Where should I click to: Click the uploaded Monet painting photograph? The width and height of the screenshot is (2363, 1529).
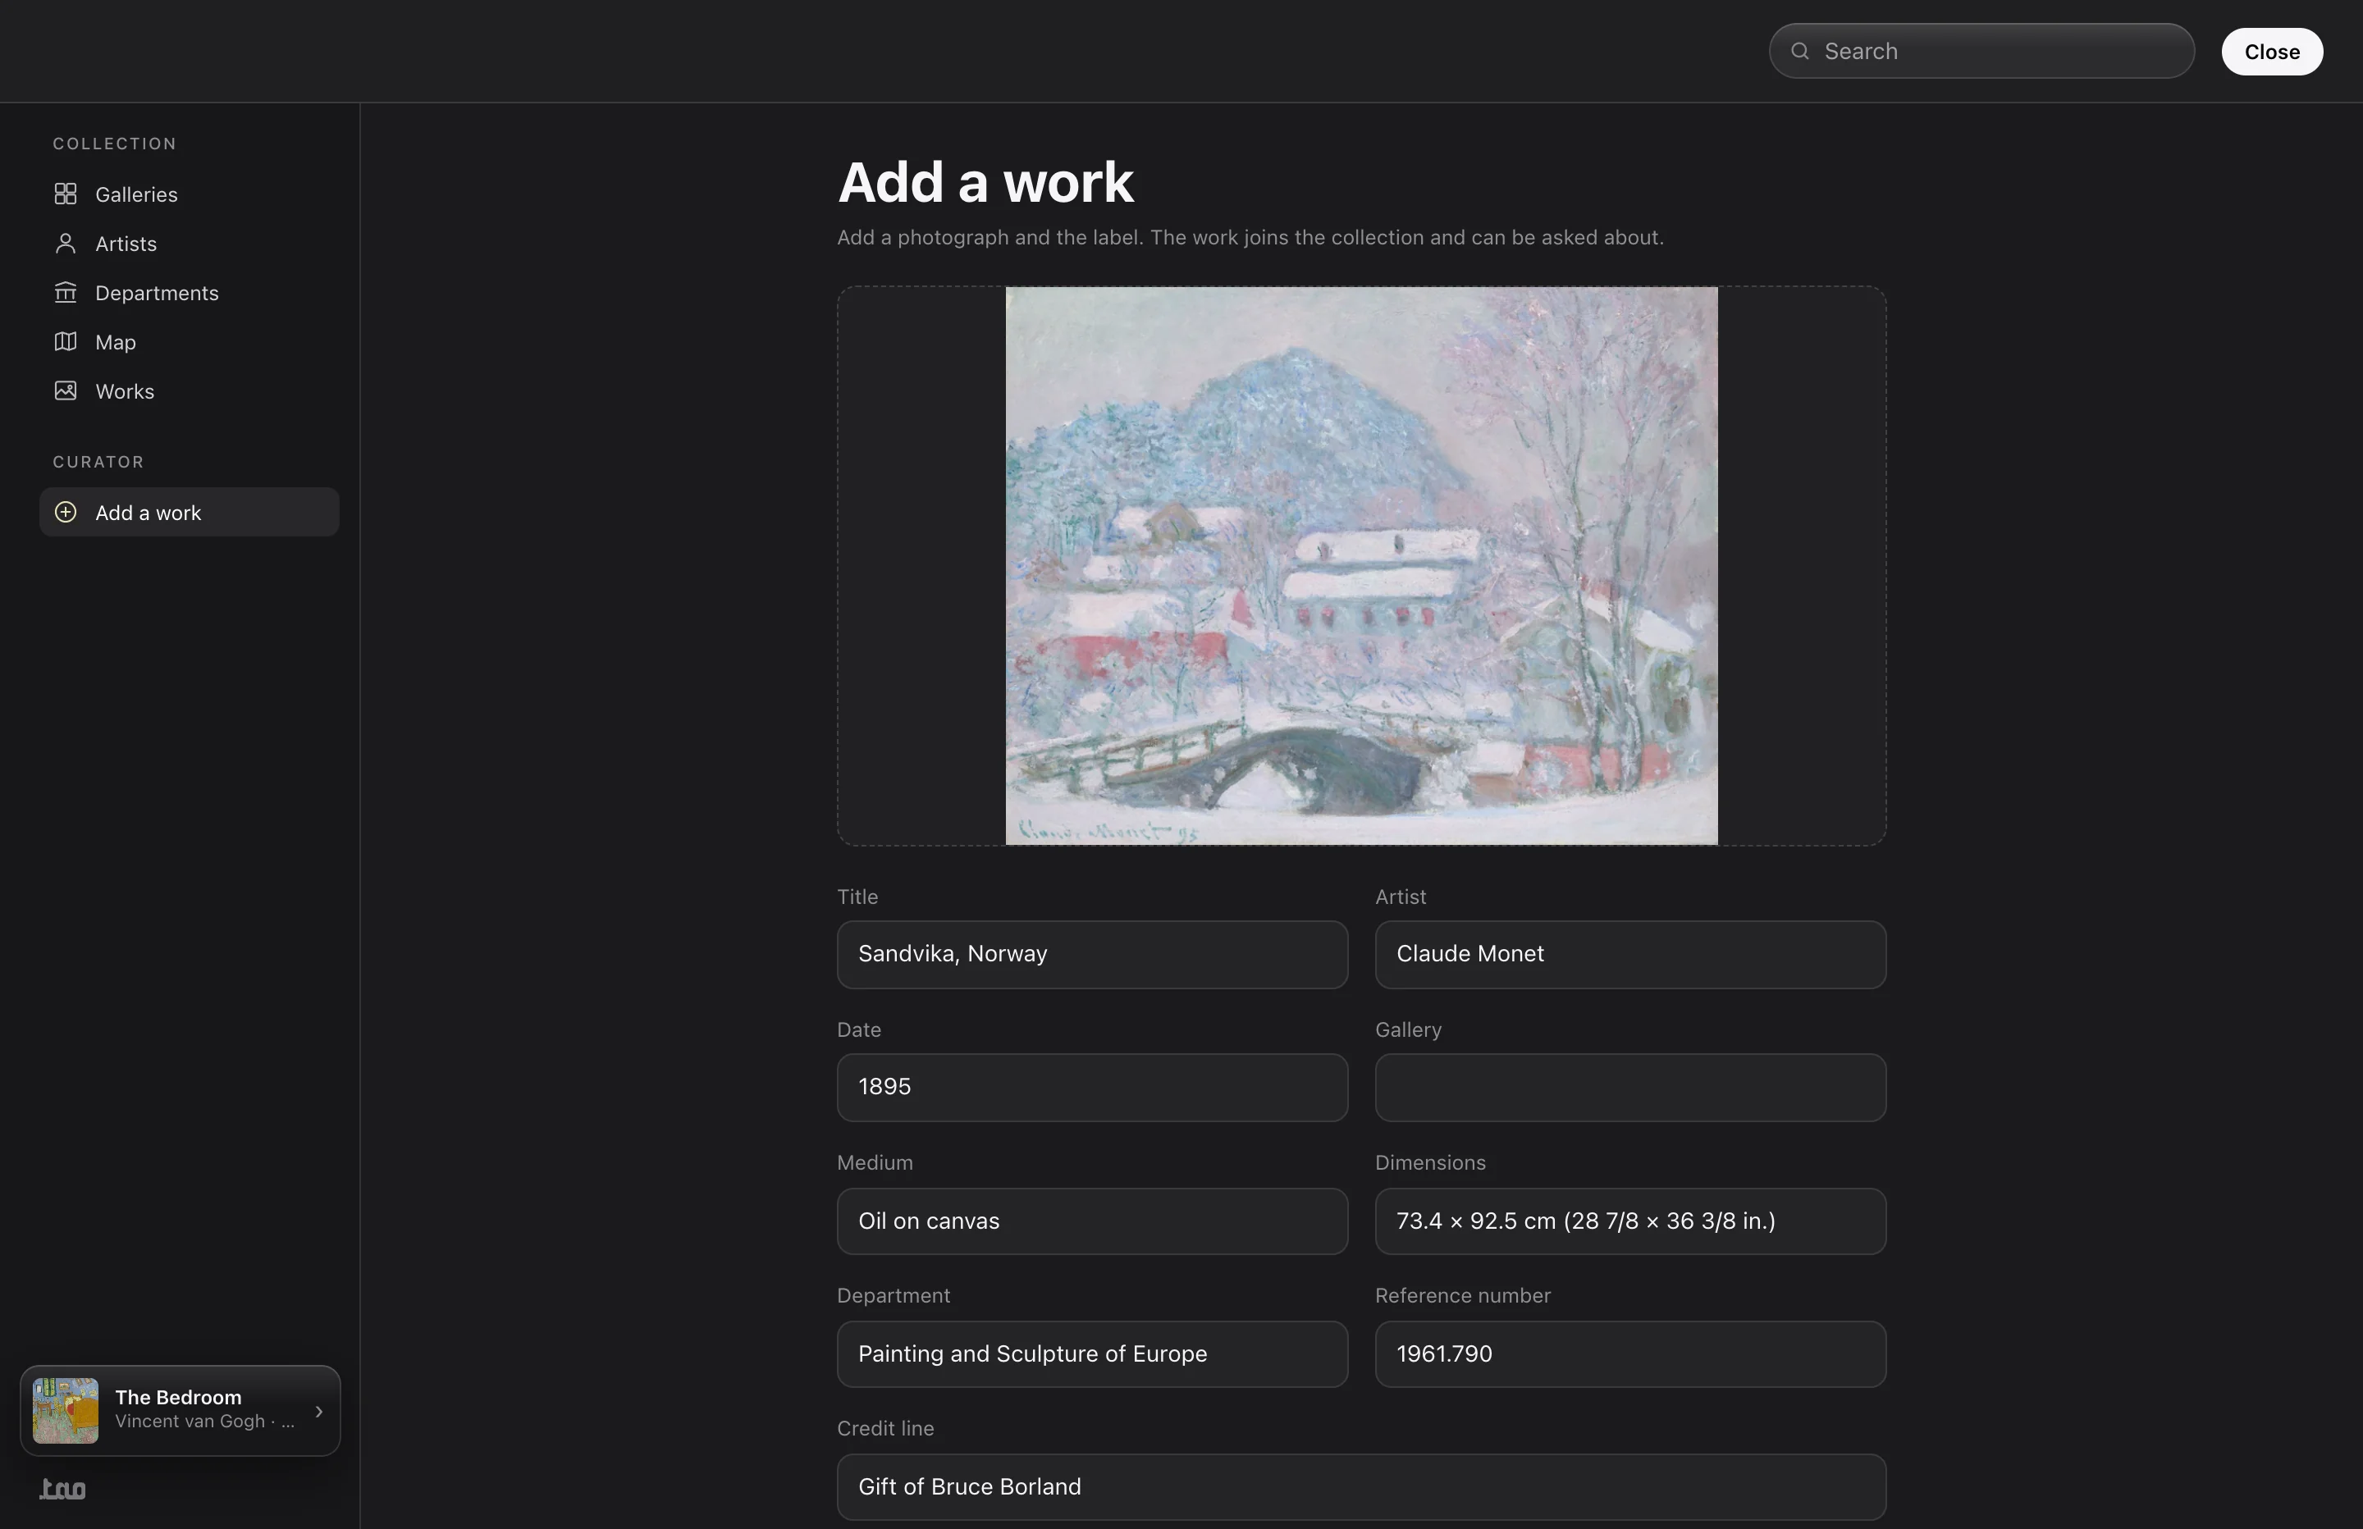click(x=1361, y=566)
